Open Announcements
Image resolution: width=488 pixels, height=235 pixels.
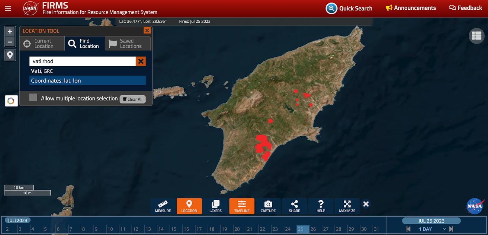coord(411,8)
